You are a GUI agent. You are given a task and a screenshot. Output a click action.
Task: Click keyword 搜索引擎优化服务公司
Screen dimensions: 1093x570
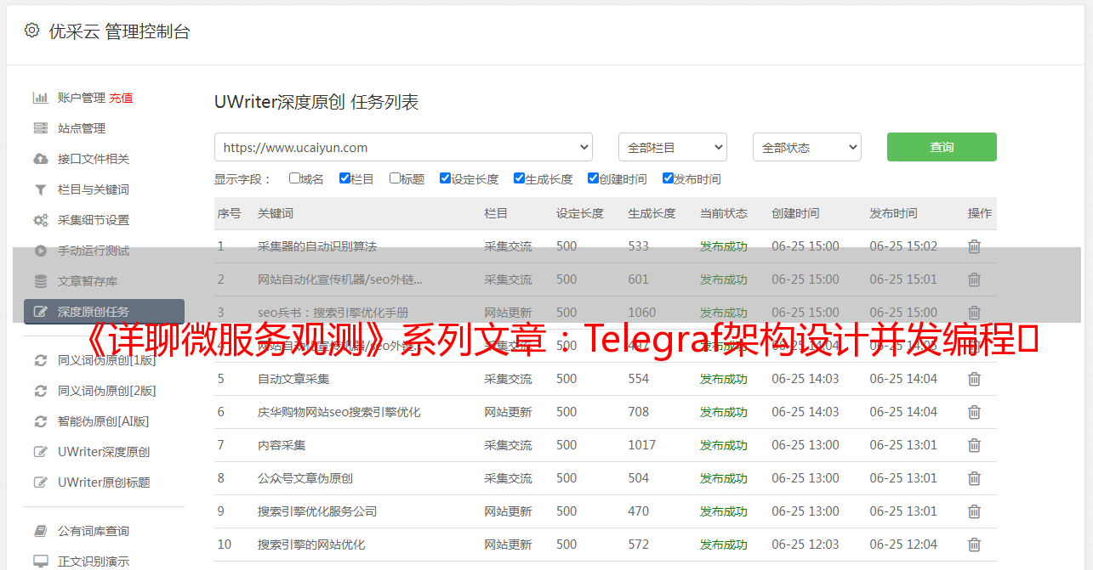tap(317, 511)
